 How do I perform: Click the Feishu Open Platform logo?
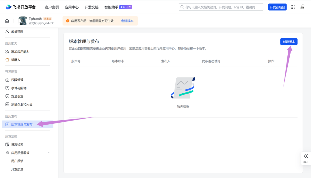tap(20, 7)
